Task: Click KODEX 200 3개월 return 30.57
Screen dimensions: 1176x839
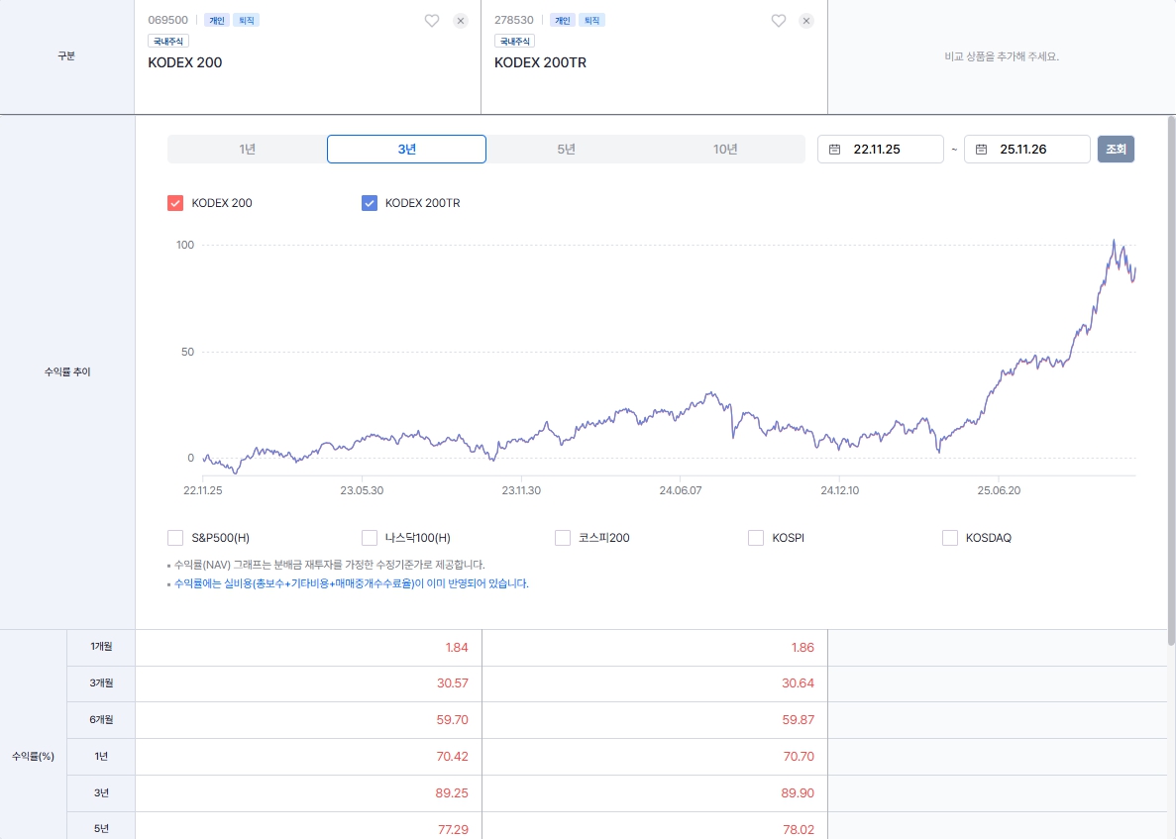Action: click(452, 683)
